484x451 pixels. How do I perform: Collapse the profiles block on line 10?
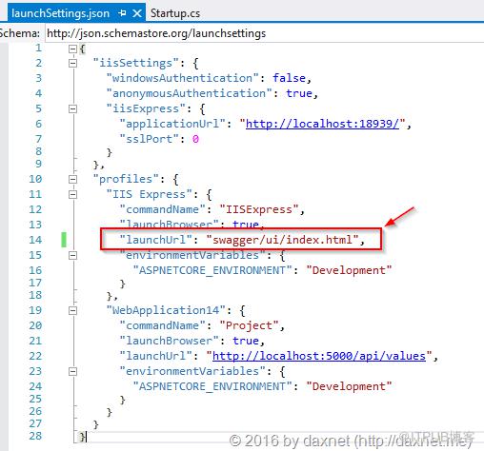(72, 180)
